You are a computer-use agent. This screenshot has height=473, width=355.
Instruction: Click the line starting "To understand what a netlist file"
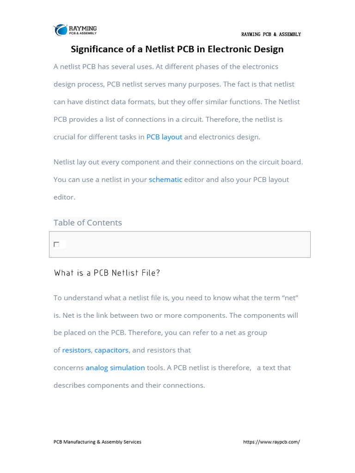pyautogui.click(x=176, y=298)
